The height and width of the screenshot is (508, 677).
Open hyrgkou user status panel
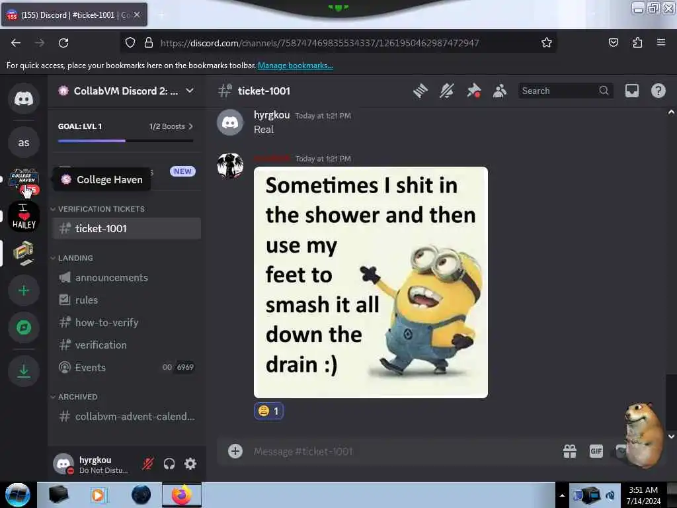(x=94, y=464)
